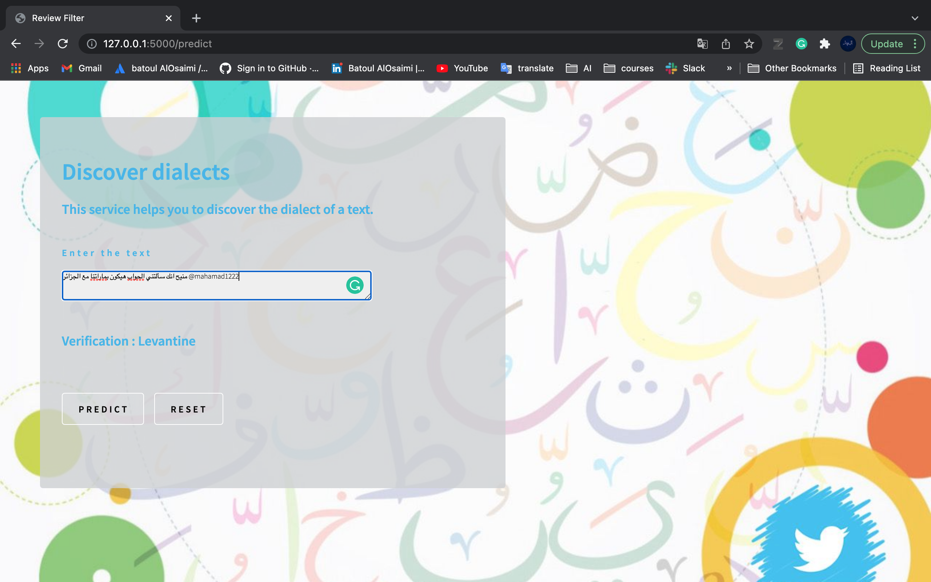The image size is (931, 582).
Task: Expand hidden bookmarks with double chevron
Action: [729, 68]
